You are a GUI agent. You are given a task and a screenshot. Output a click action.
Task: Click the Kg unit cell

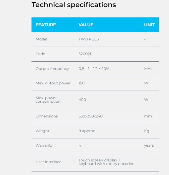(x=147, y=131)
